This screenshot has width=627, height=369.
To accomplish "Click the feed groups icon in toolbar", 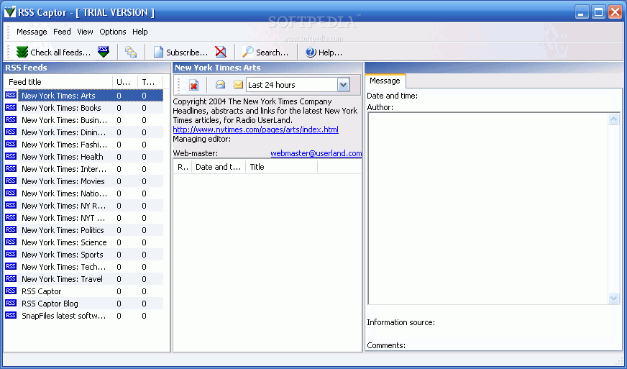I will (x=131, y=52).
